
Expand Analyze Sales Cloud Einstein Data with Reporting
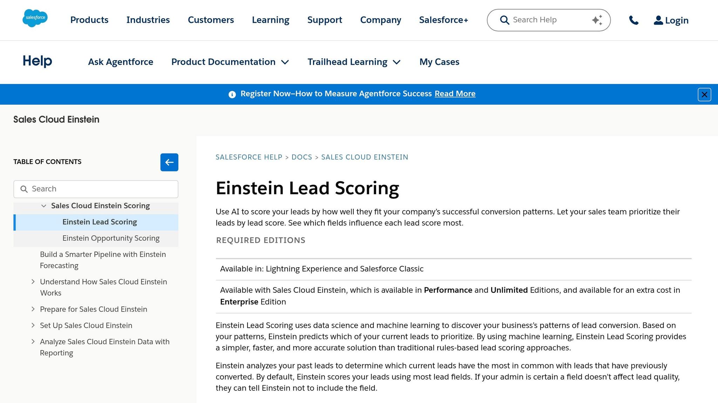pos(33,341)
